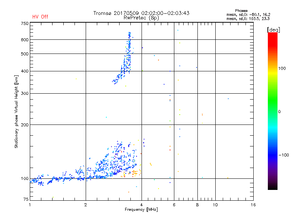Select the 'mean, sd,X: 103.5, 23.3' line

tap(248, 19)
